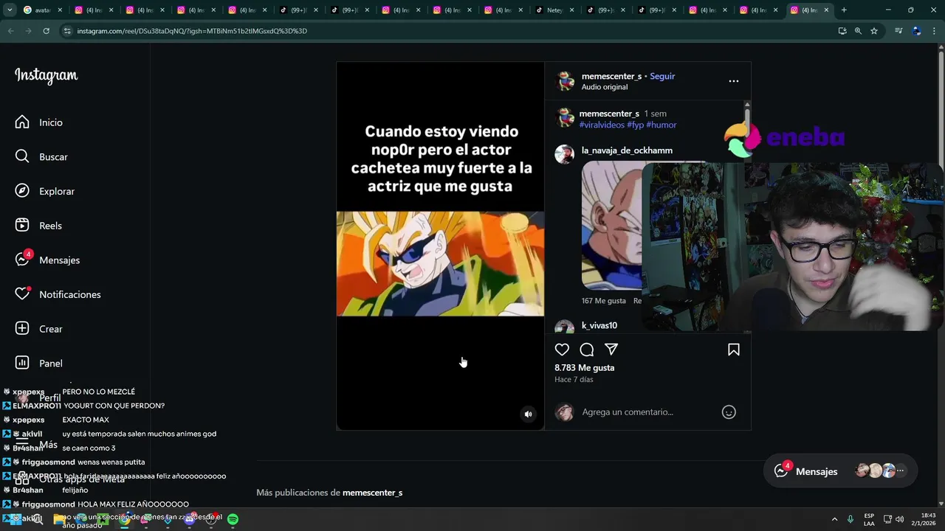Go back in browser history
Screen dimensions: 945x531
tap(10, 31)
